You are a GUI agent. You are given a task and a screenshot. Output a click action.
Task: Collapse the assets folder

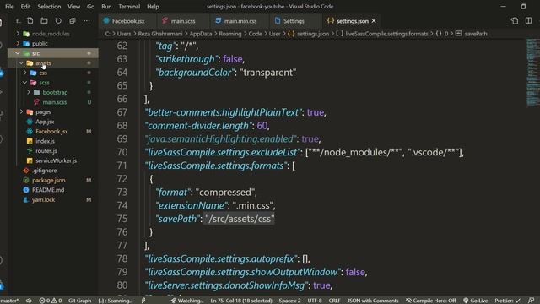(x=43, y=63)
